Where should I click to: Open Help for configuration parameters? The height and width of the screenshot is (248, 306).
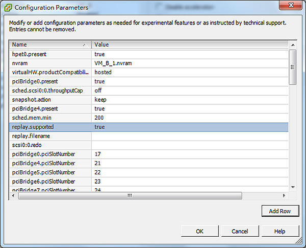[x=279, y=231]
